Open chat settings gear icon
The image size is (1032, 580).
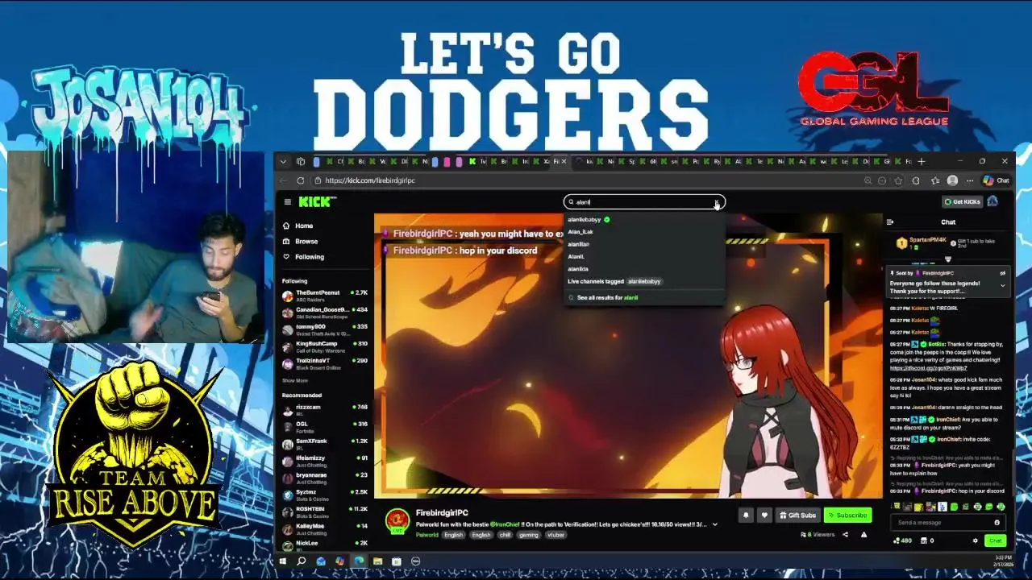click(976, 541)
